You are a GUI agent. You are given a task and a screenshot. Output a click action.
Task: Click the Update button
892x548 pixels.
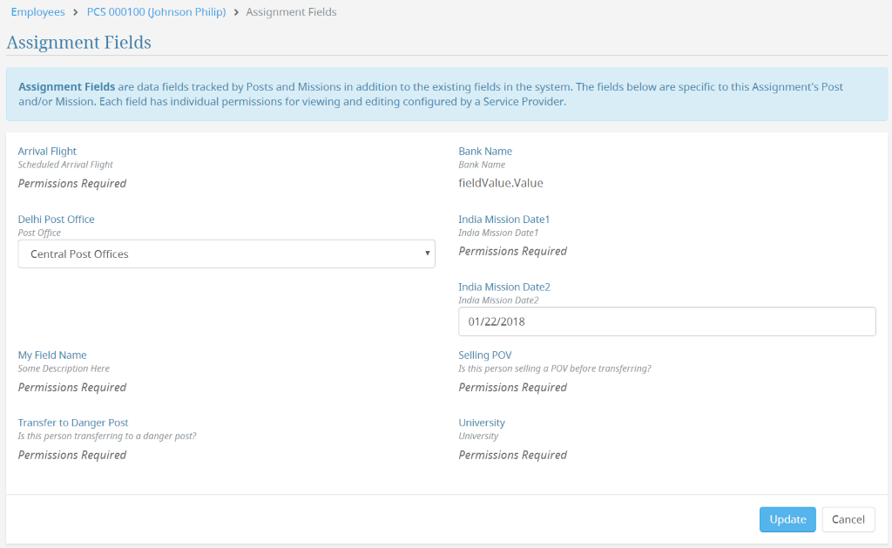pyautogui.click(x=787, y=519)
